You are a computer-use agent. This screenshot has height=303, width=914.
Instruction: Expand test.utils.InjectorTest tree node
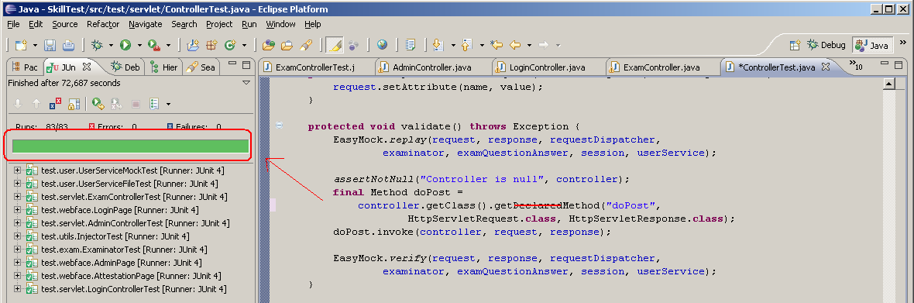tap(17, 236)
